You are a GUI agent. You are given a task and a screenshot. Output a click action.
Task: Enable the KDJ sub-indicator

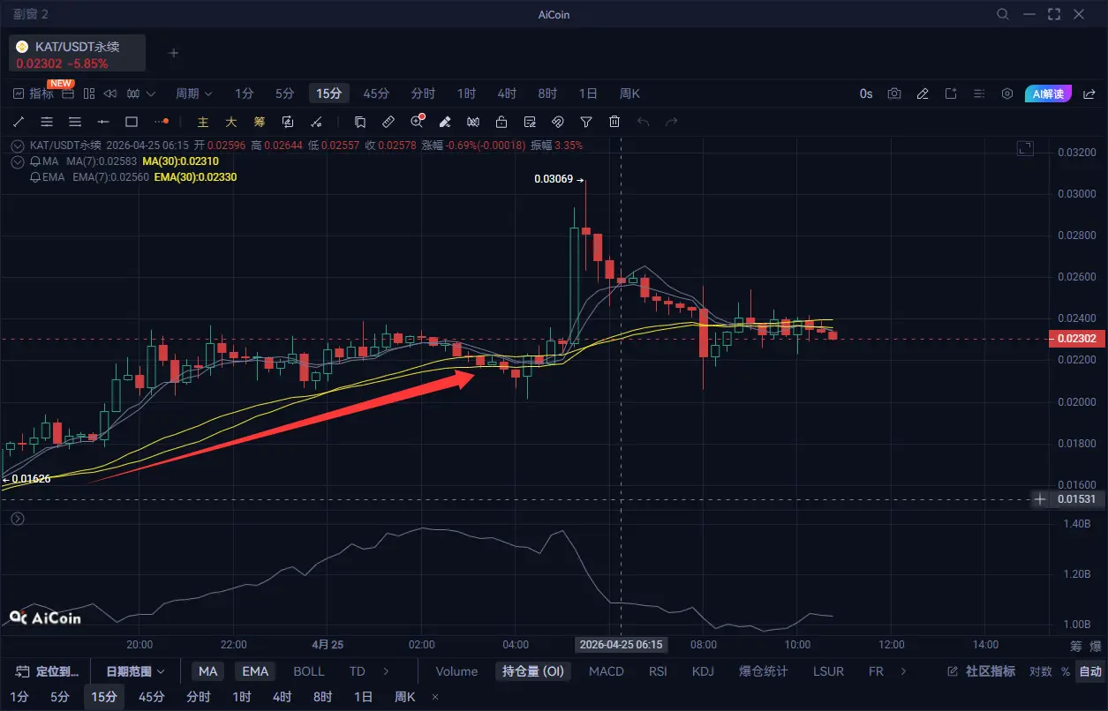[703, 671]
